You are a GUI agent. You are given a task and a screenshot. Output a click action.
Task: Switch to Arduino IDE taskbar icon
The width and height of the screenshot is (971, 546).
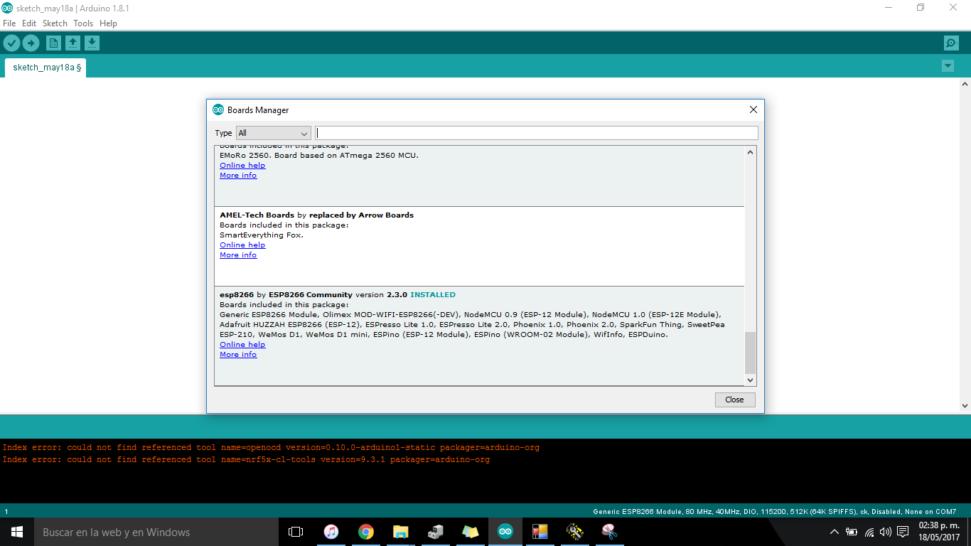pos(505,532)
